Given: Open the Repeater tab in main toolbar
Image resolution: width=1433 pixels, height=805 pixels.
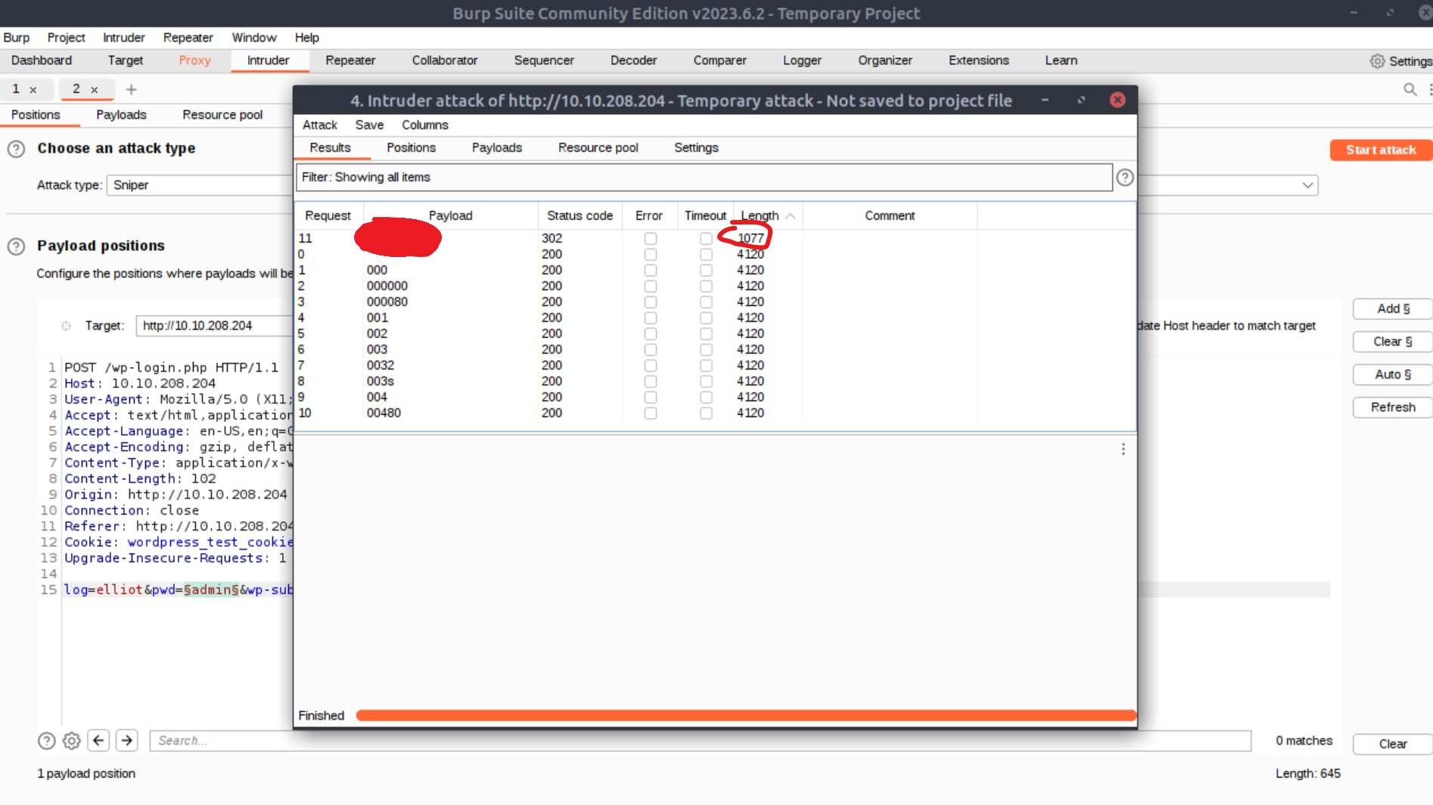Looking at the screenshot, I should click(350, 60).
